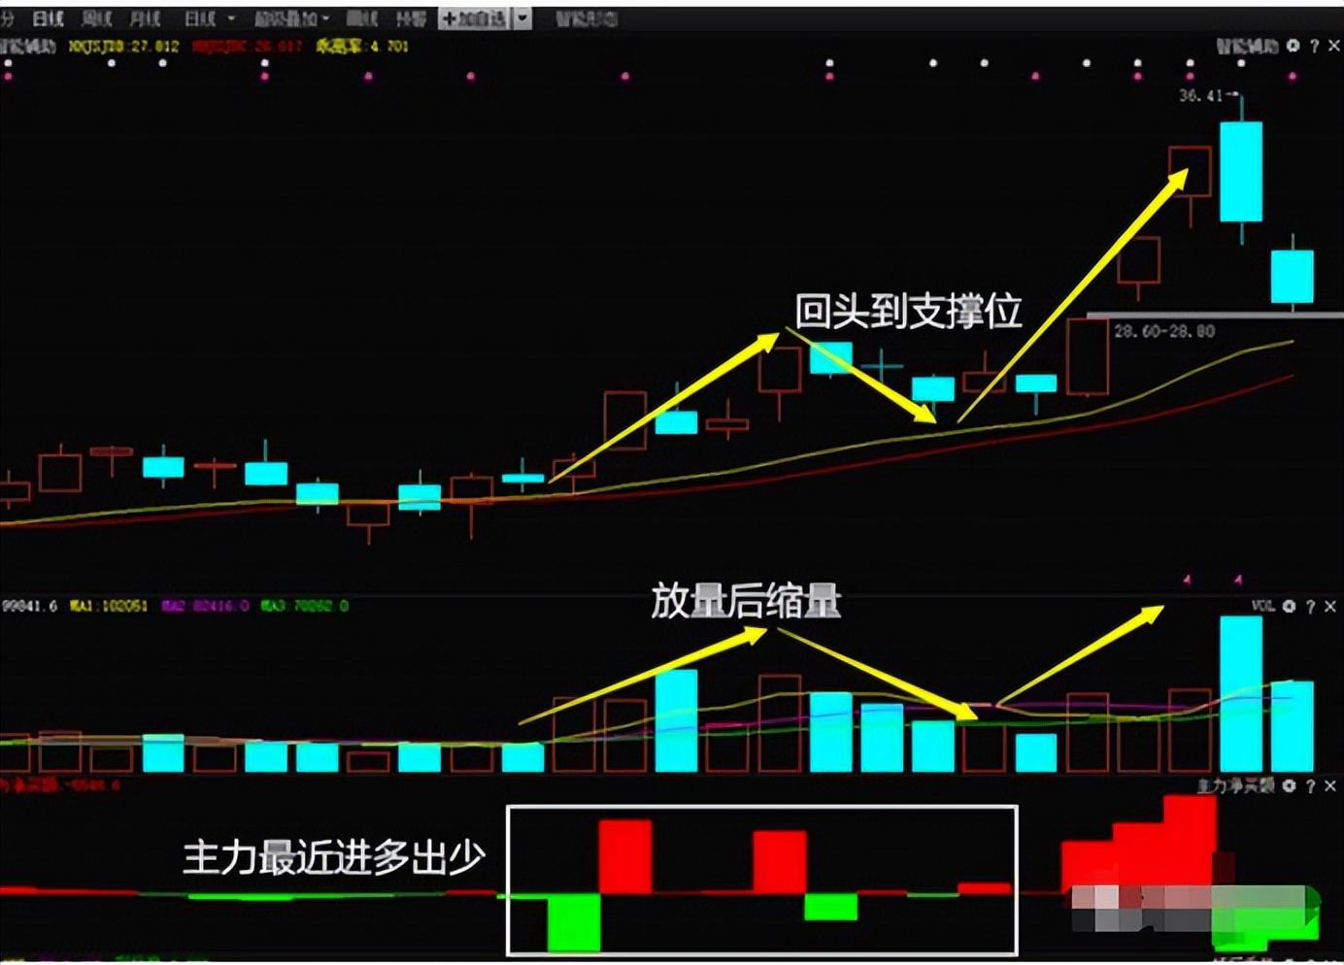Click the 主力净买额 panel title
1344x965 pixels.
pos(1235,784)
